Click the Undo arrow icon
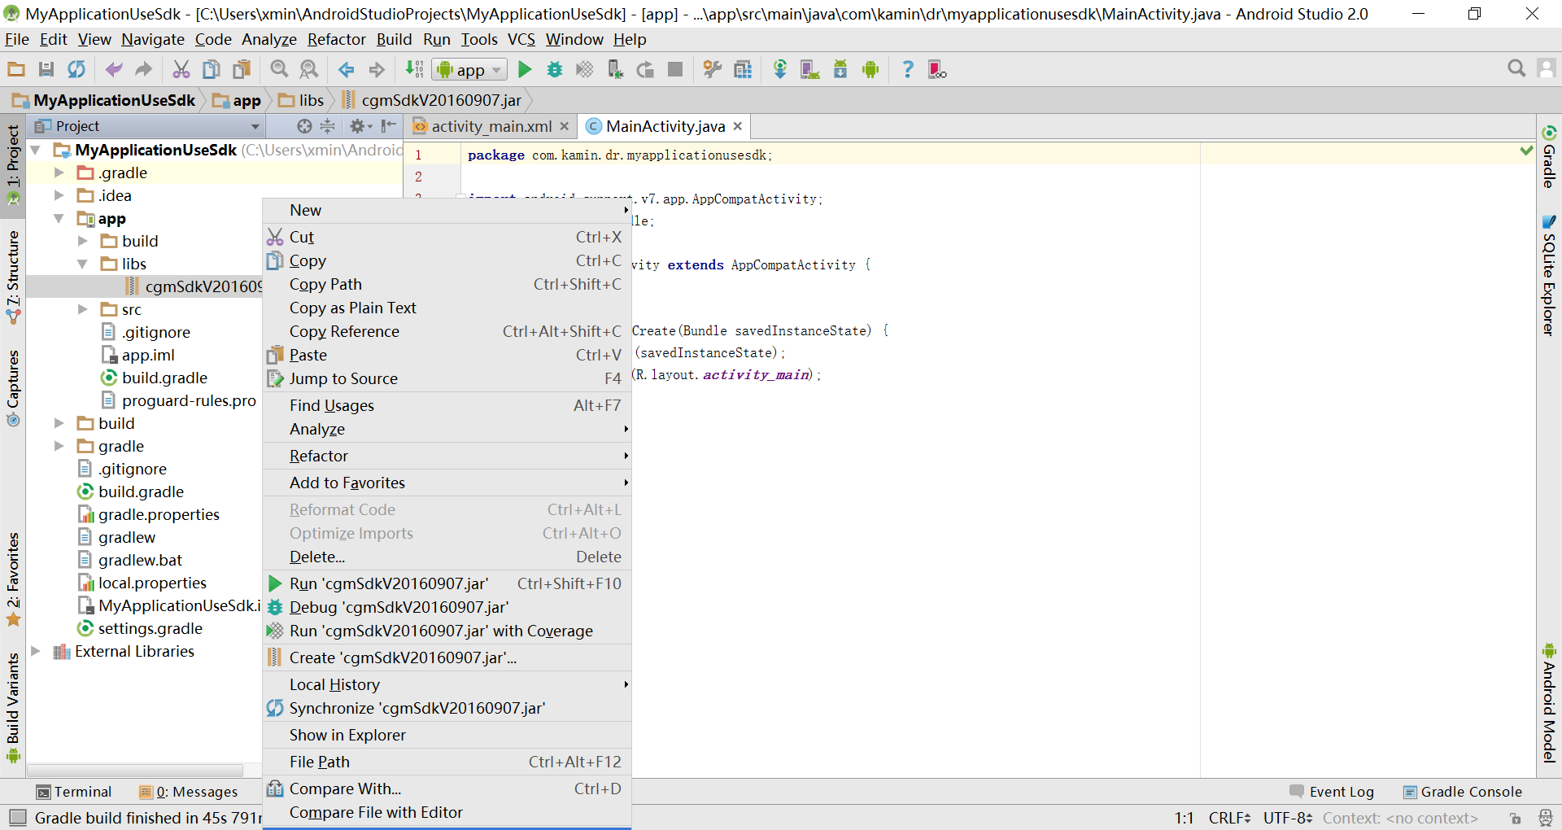1562x830 pixels. [x=114, y=70]
